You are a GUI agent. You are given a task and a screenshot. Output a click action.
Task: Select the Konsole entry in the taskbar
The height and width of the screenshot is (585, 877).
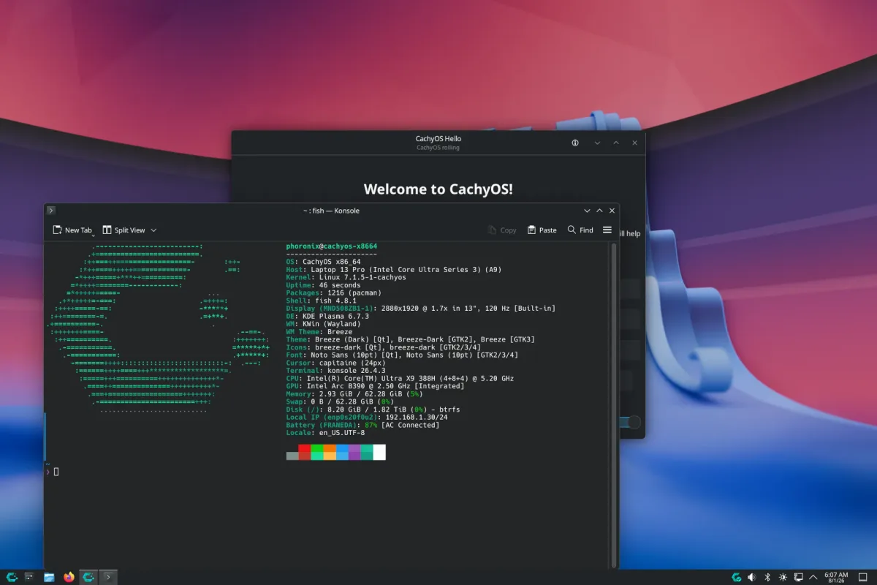coord(108,577)
